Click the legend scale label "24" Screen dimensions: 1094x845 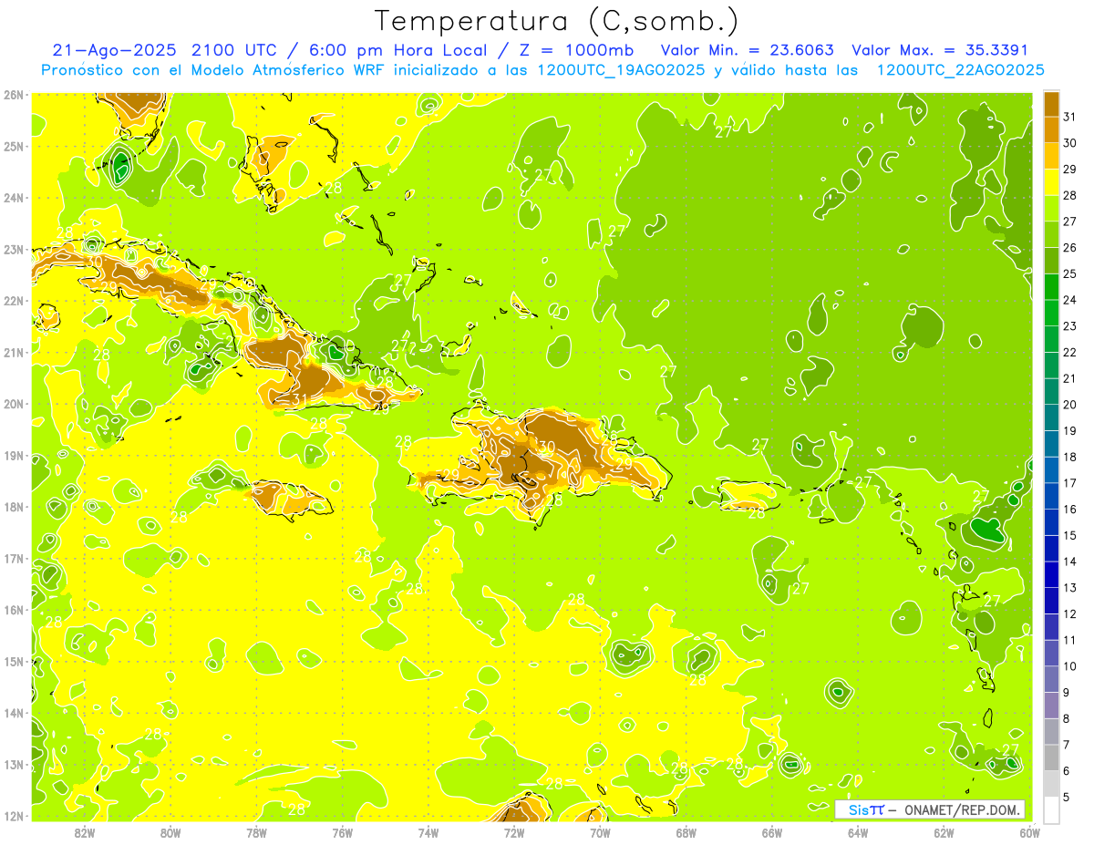pyautogui.click(x=1070, y=300)
